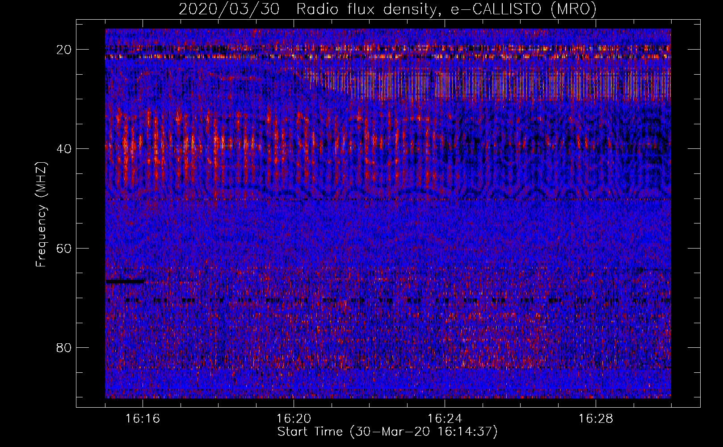
Task: Click the plot title 'Radio flux density, e-CALLISTO (MRO)'
Action: 446,9
